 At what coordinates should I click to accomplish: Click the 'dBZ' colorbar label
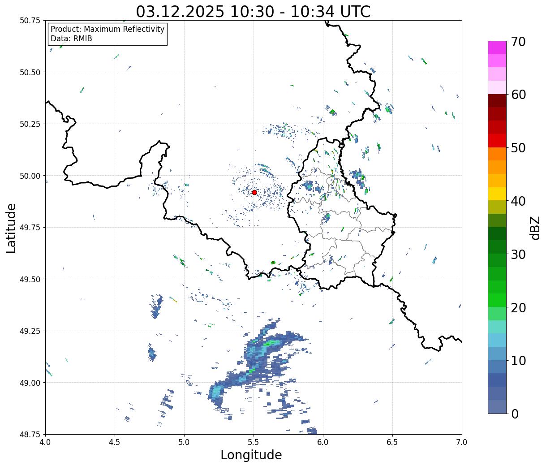pyautogui.click(x=535, y=228)
